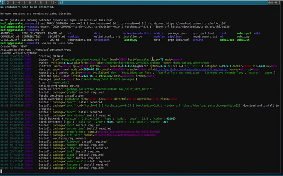Switch to dwm tag 2
Viewport: 283px width, 176px height.
coord(8,3)
